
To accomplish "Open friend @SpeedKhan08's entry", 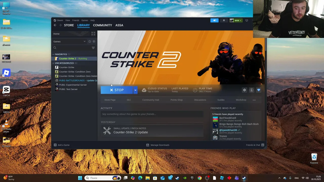I will point(235,131).
